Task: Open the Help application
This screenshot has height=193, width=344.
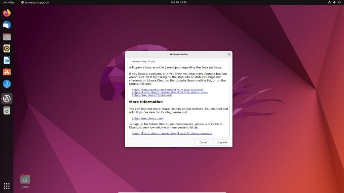Action: [x=7, y=84]
